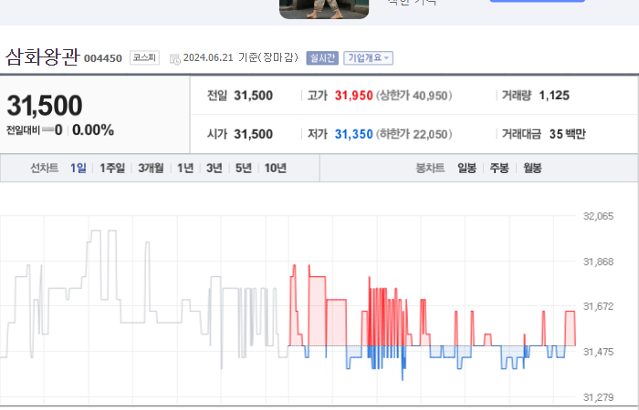This screenshot has width=639, height=410.
Task: Click the ad thumbnail image at top
Action: pyautogui.click(x=324, y=9)
